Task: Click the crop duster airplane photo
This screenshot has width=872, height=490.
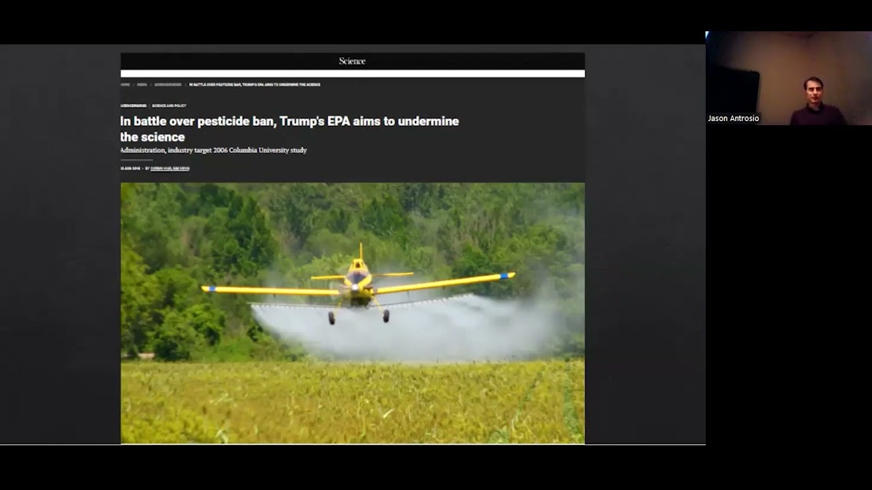Action: (x=353, y=313)
